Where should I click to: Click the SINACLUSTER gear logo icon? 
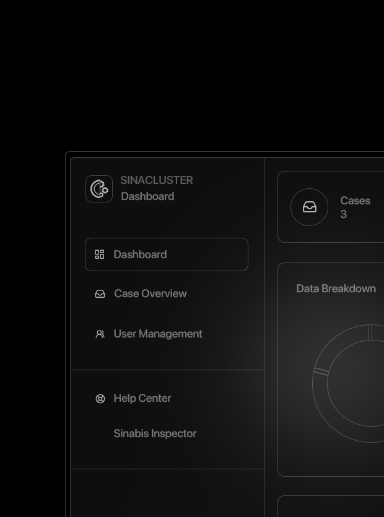coord(99,189)
